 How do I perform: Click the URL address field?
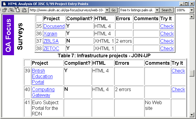click(67, 10)
